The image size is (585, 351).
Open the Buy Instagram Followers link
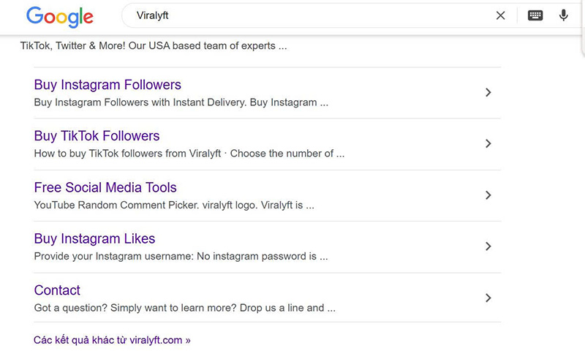pyautogui.click(x=107, y=85)
